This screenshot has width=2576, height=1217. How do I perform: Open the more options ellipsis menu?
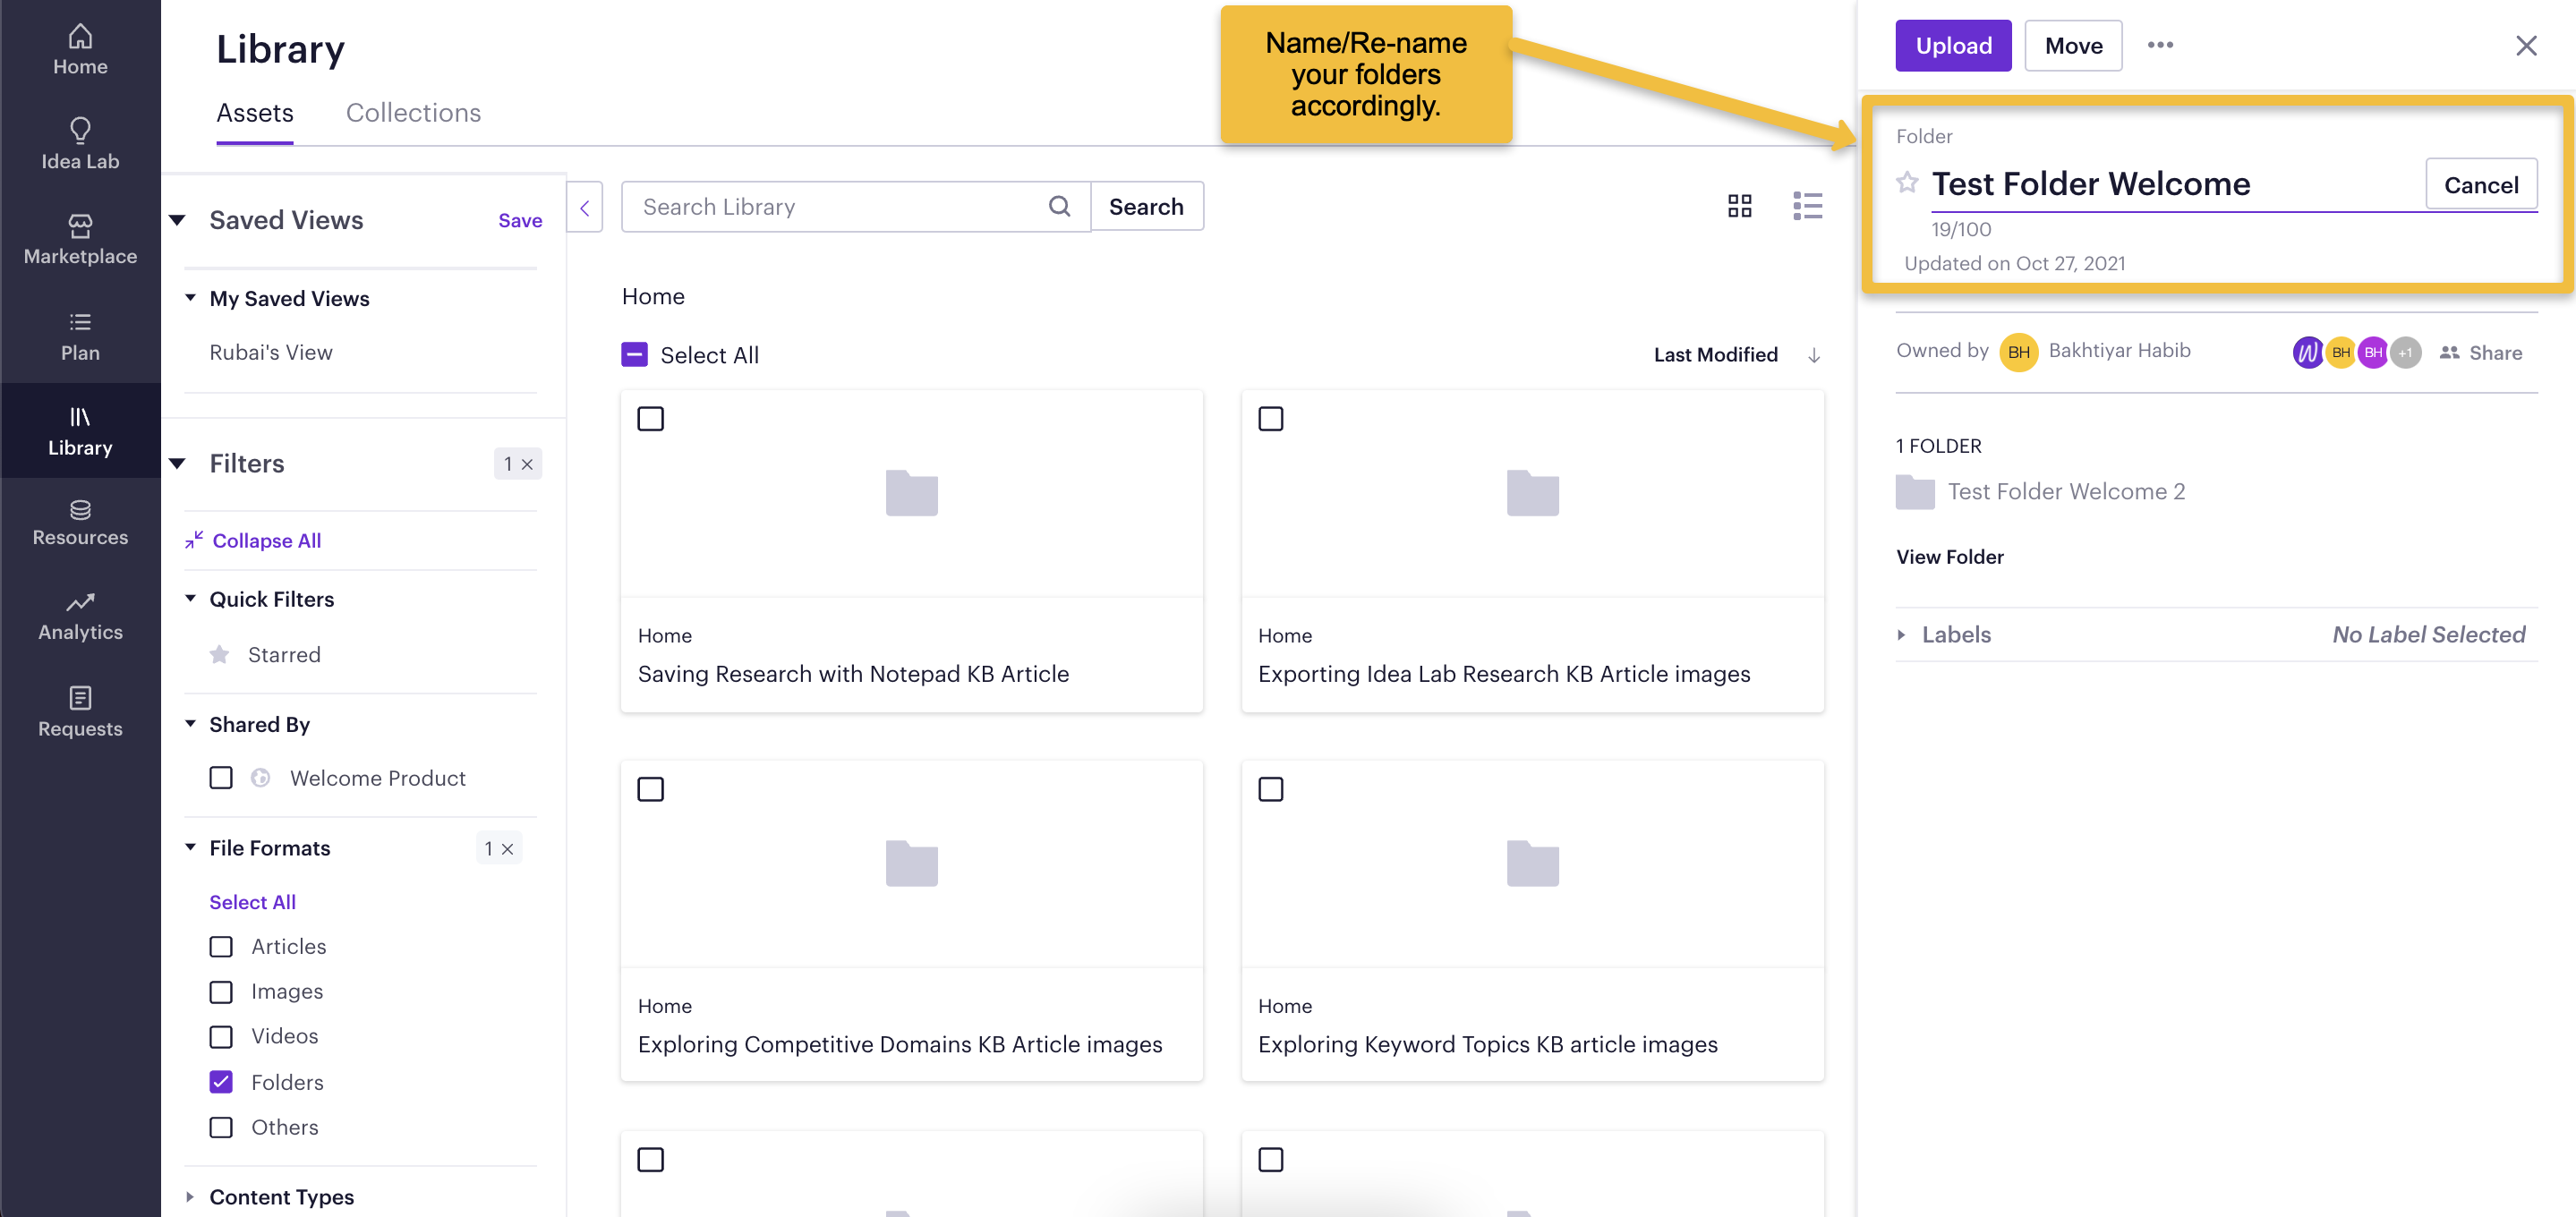pyautogui.click(x=2160, y=45)
